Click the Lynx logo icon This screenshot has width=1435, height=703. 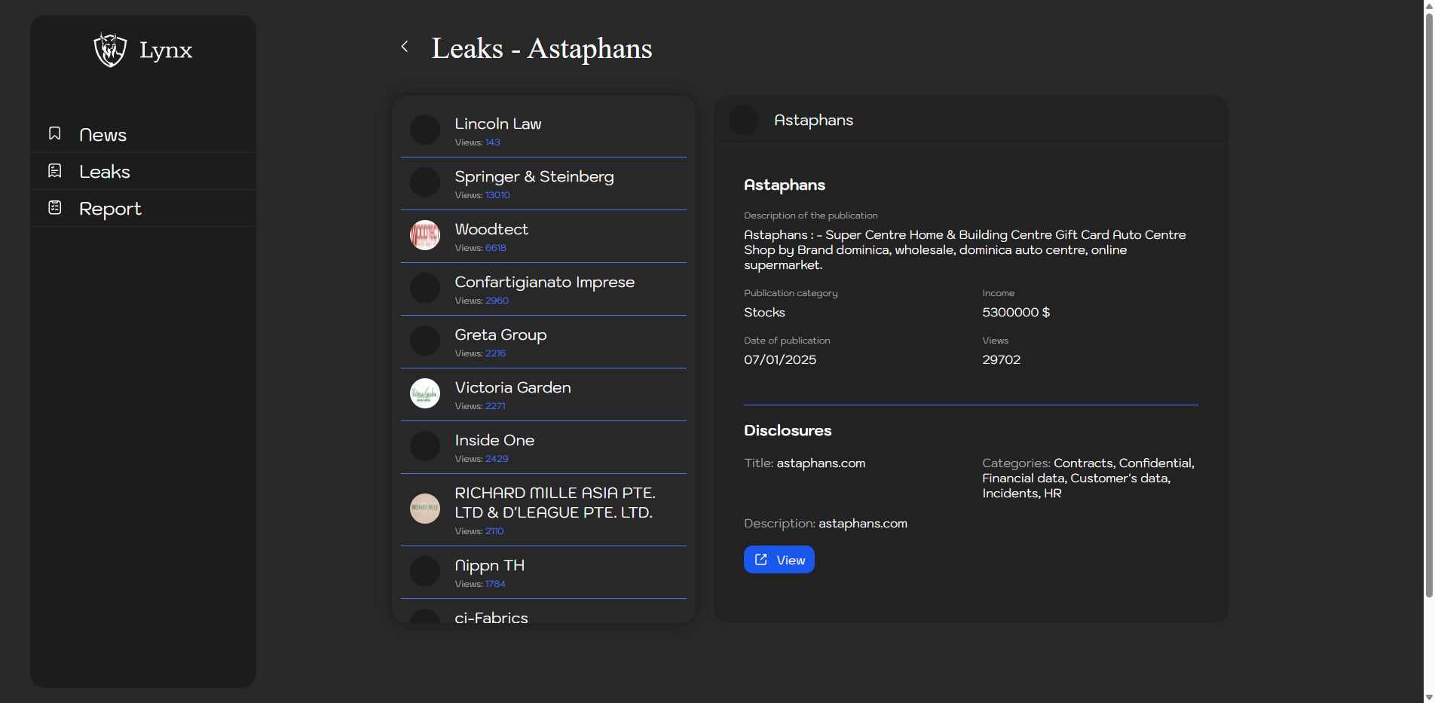(x=110, y=50)
